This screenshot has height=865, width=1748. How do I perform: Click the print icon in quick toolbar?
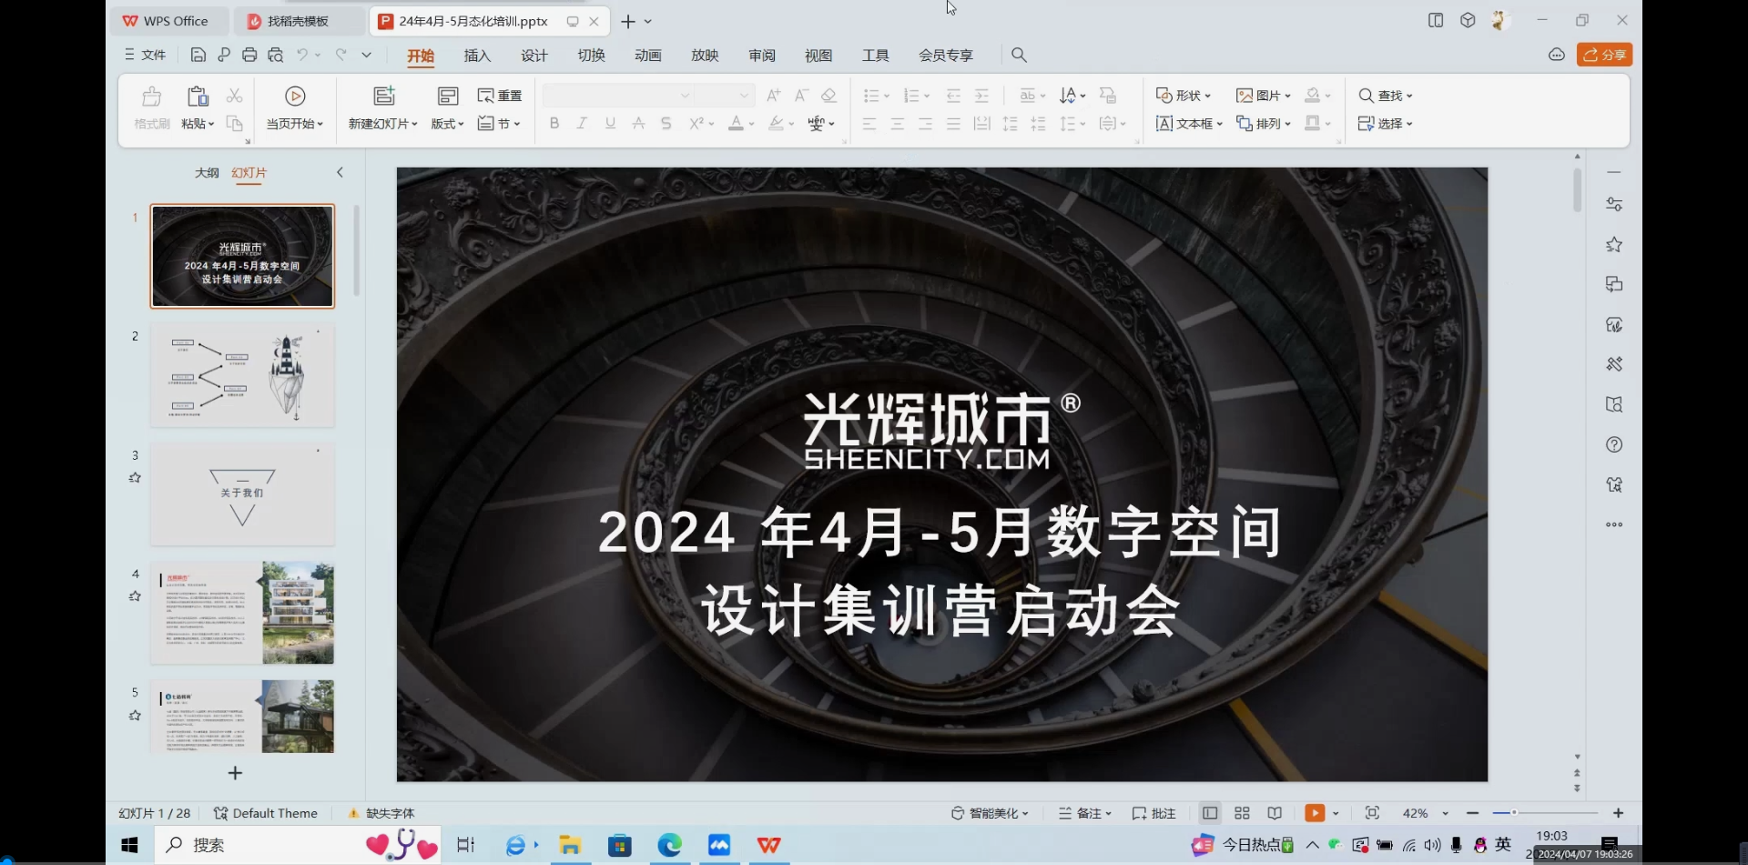(x=249, y=55)
